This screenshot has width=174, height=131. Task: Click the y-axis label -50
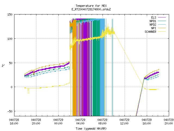point(10,111)
